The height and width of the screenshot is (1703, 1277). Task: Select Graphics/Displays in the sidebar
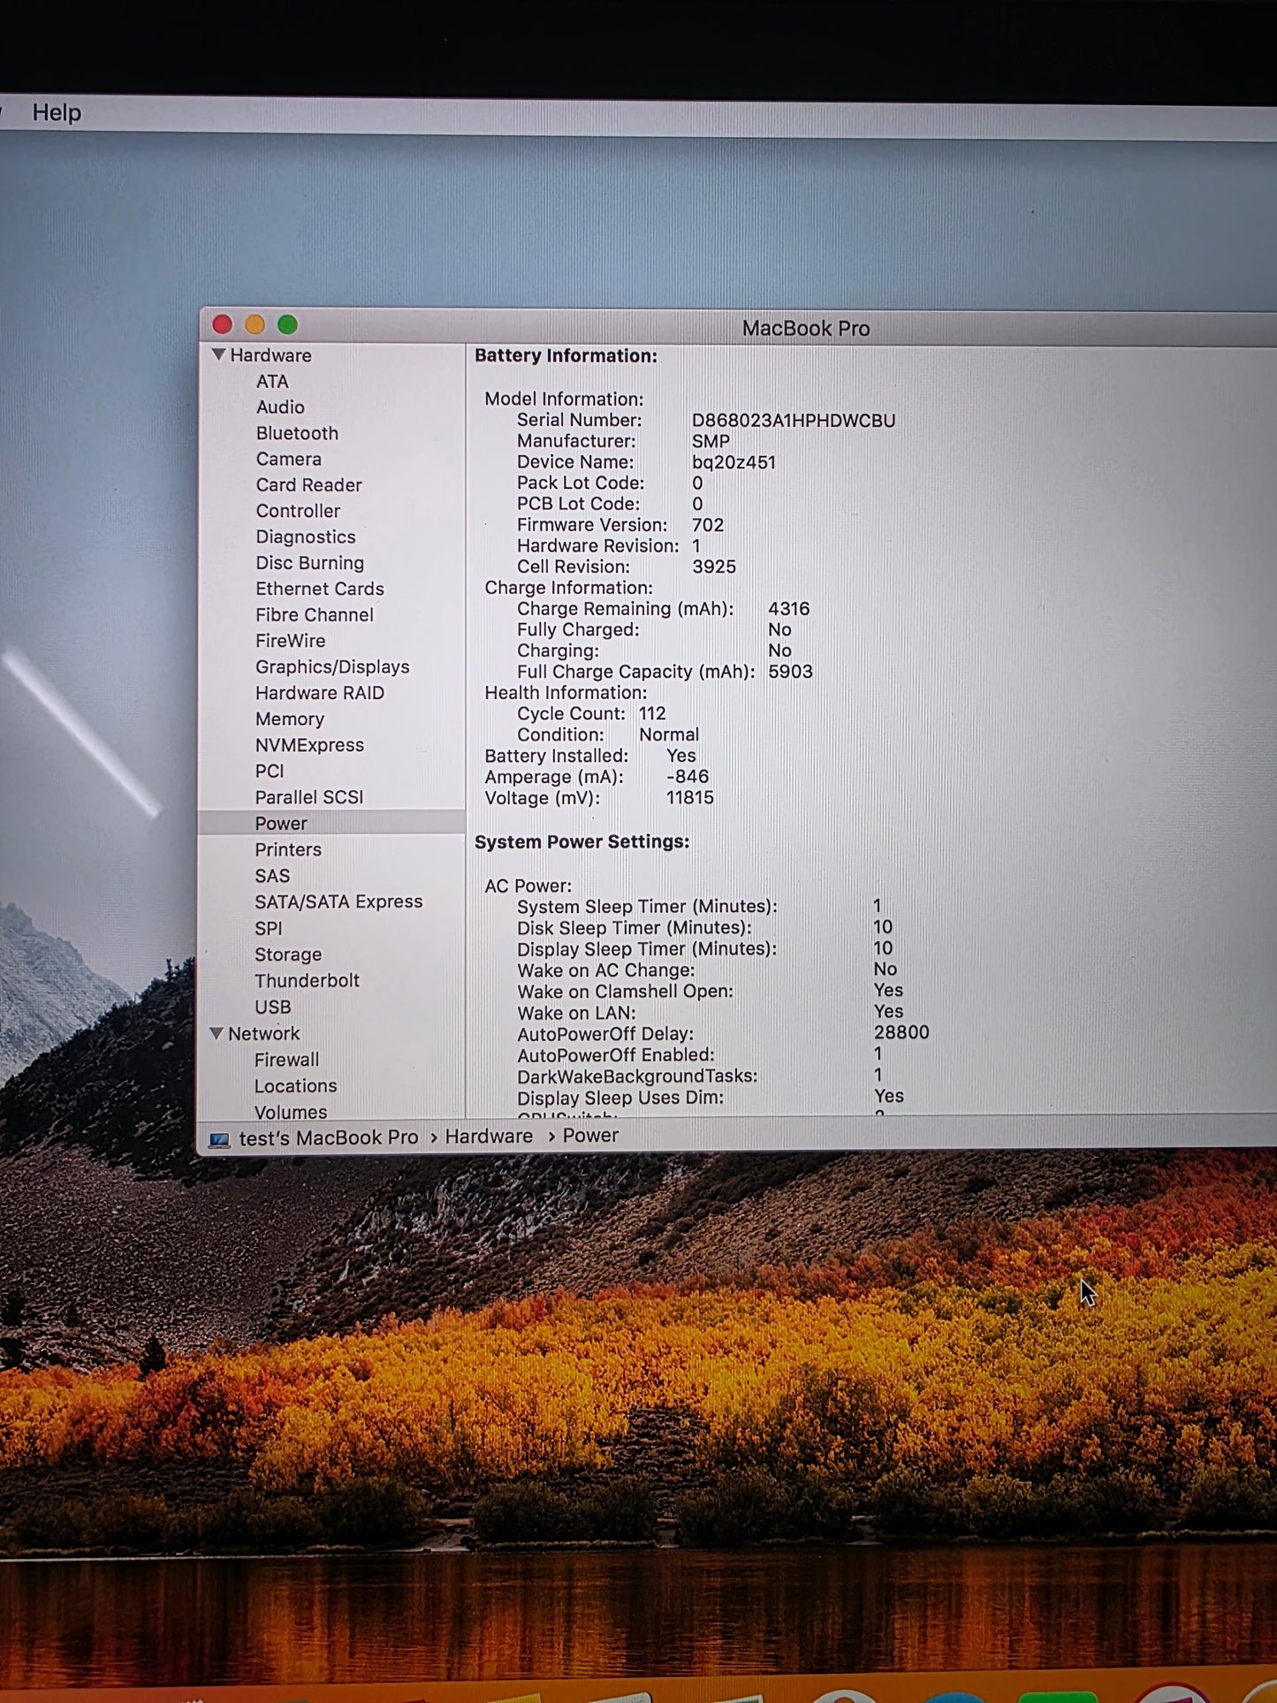[332, 667]
